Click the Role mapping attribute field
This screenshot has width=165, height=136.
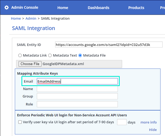[x=77, y=104]
